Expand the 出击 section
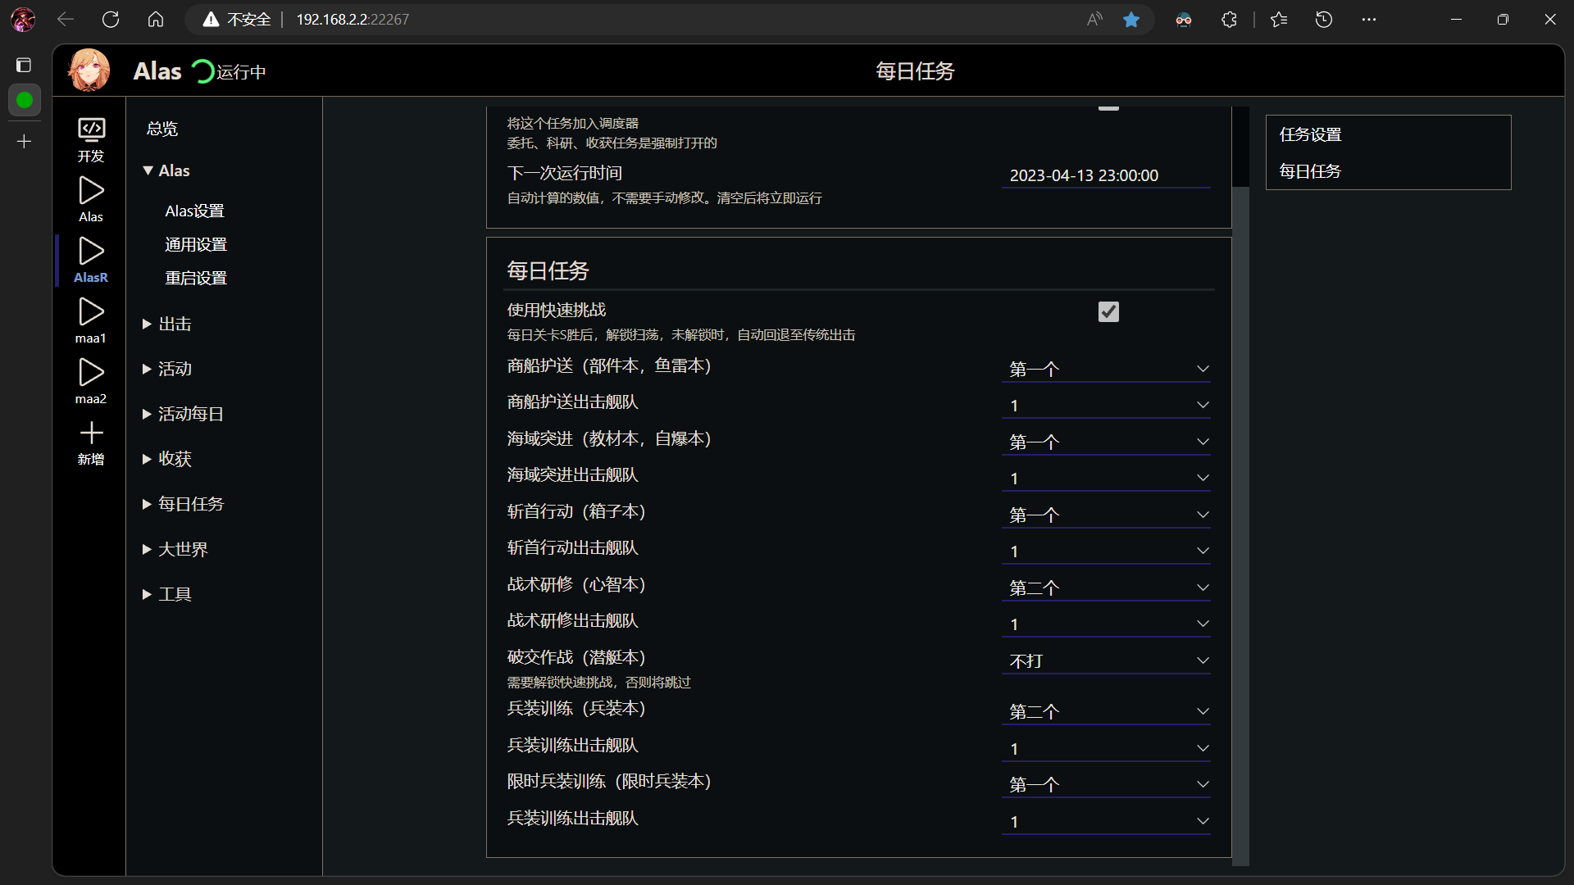Screen dimensions: 1574x885 click(175, 323)
